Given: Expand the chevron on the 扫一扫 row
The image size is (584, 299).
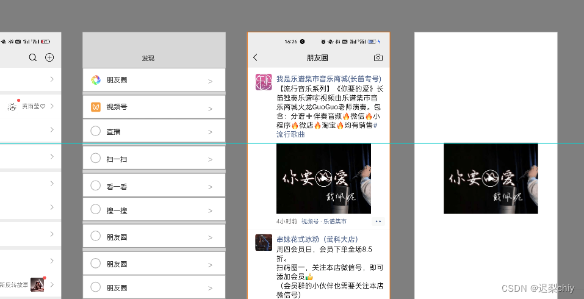Looking at the screenshot, I should 211,160.
